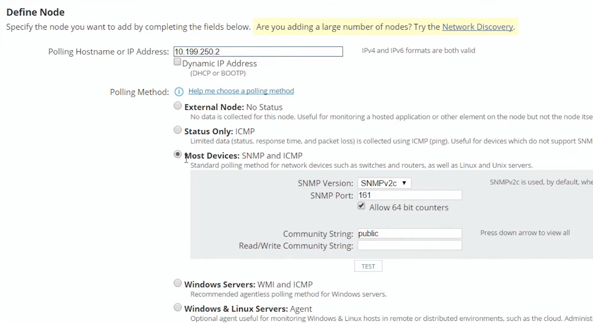Select the External Node radio button

point(178,106)
